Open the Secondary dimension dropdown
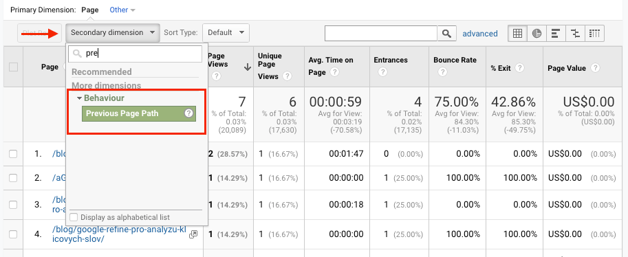Viewport: 628px width, 257px height. (113, 33)
